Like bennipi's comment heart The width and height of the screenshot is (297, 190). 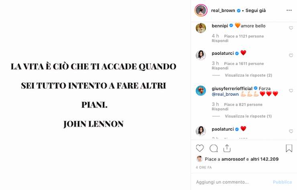click(x=291, y=28)
